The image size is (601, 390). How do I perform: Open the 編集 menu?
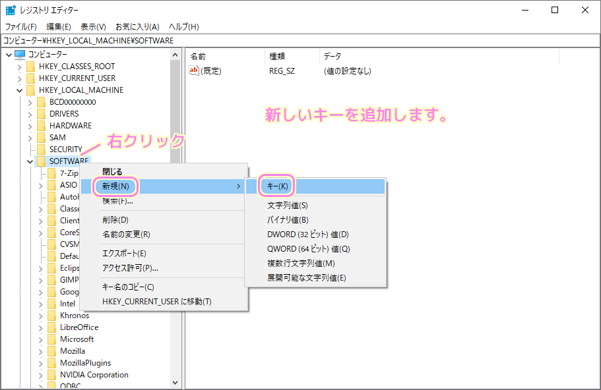59,26
